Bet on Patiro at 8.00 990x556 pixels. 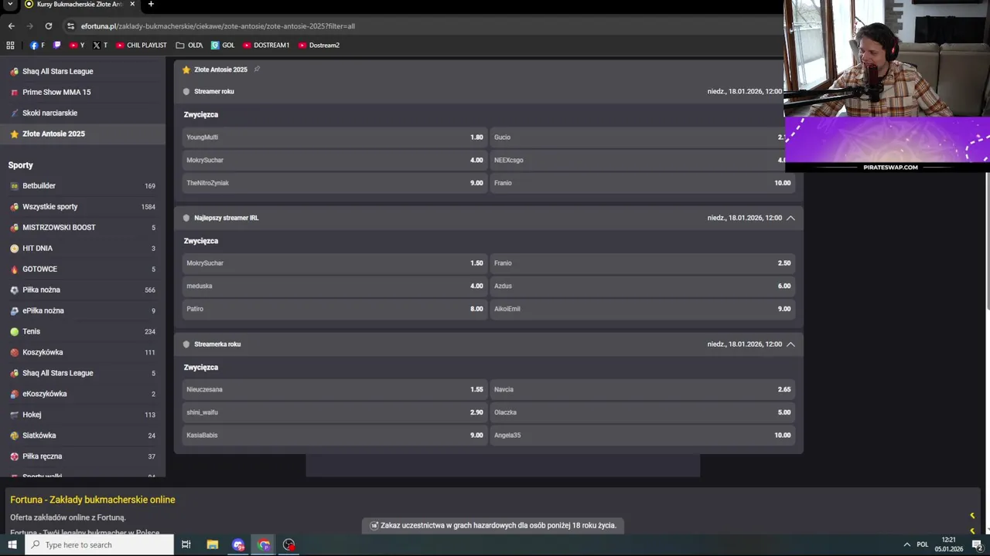pyautogui.click(x=335, y=309)
